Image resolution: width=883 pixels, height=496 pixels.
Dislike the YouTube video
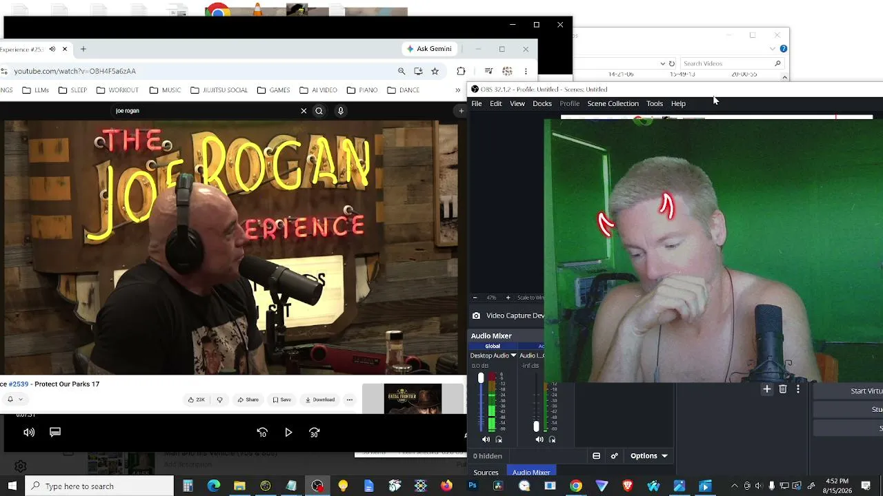tap(219, 400)
